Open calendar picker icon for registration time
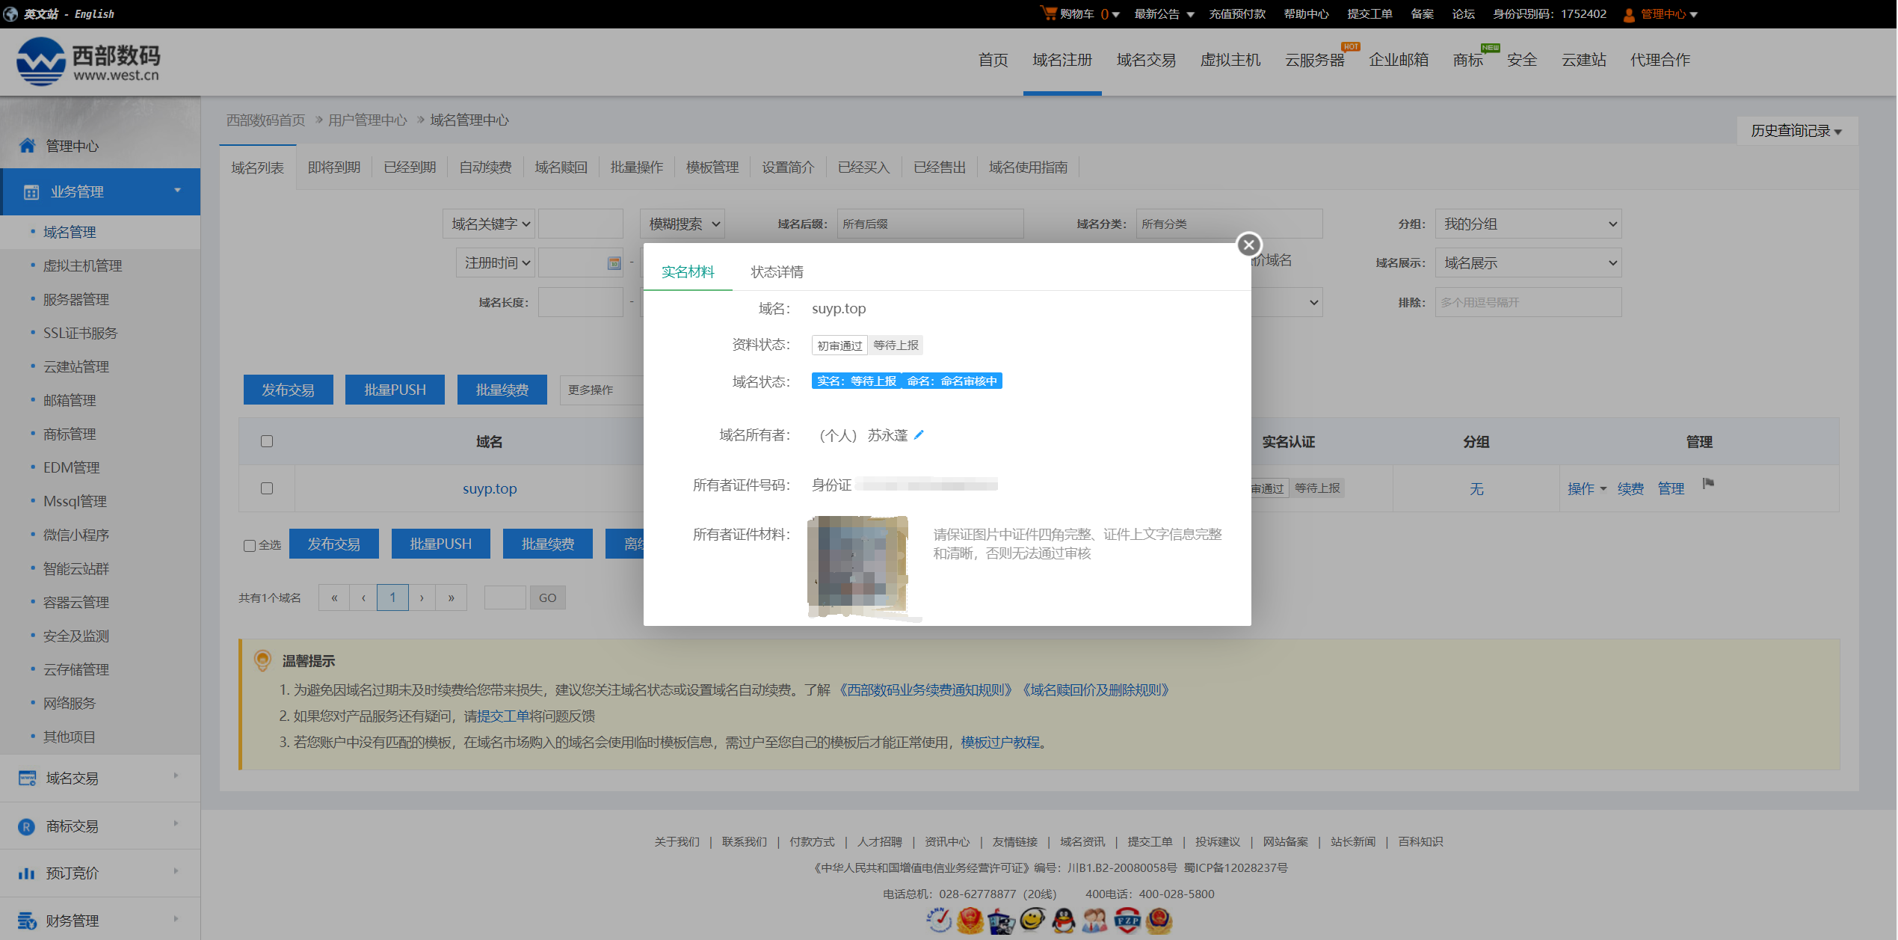1898x940 pixels. 614,263
